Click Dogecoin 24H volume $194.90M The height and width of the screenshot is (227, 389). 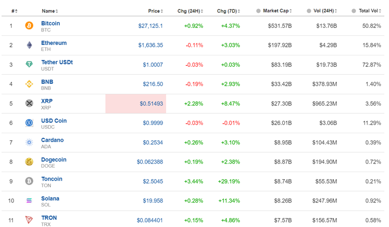point(325,162)
